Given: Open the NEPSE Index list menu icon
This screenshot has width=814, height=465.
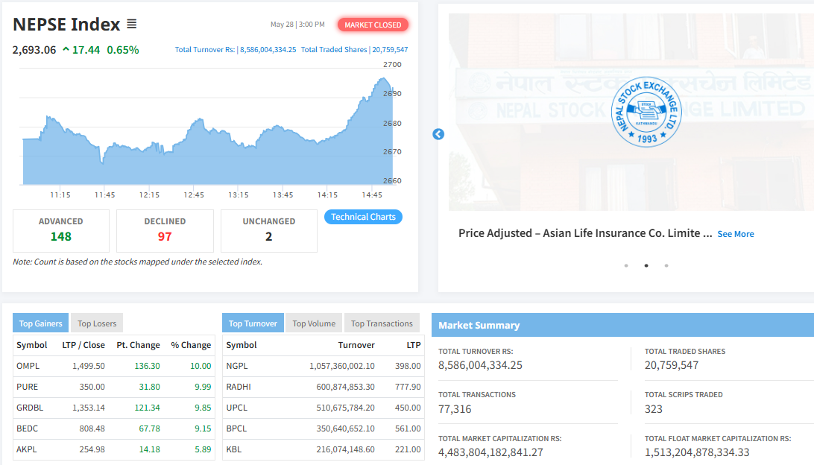Looking at the screenshot, I should tap(132, 25).
